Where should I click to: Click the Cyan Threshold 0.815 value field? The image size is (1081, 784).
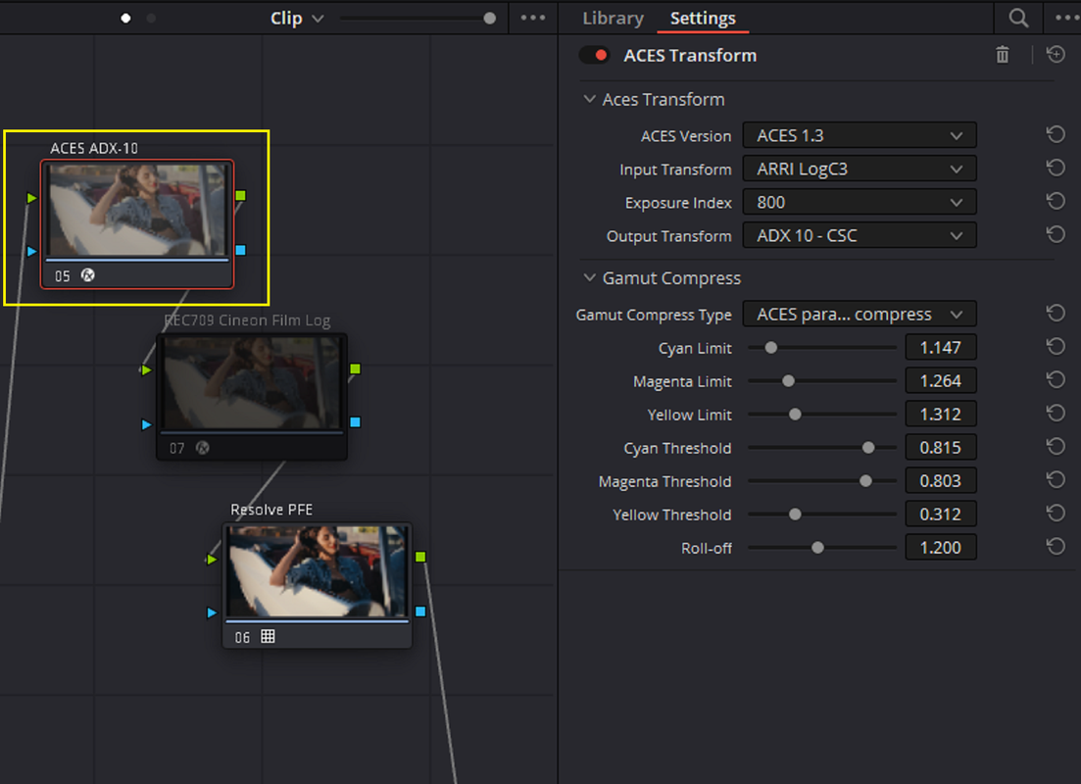pos(940,448)
